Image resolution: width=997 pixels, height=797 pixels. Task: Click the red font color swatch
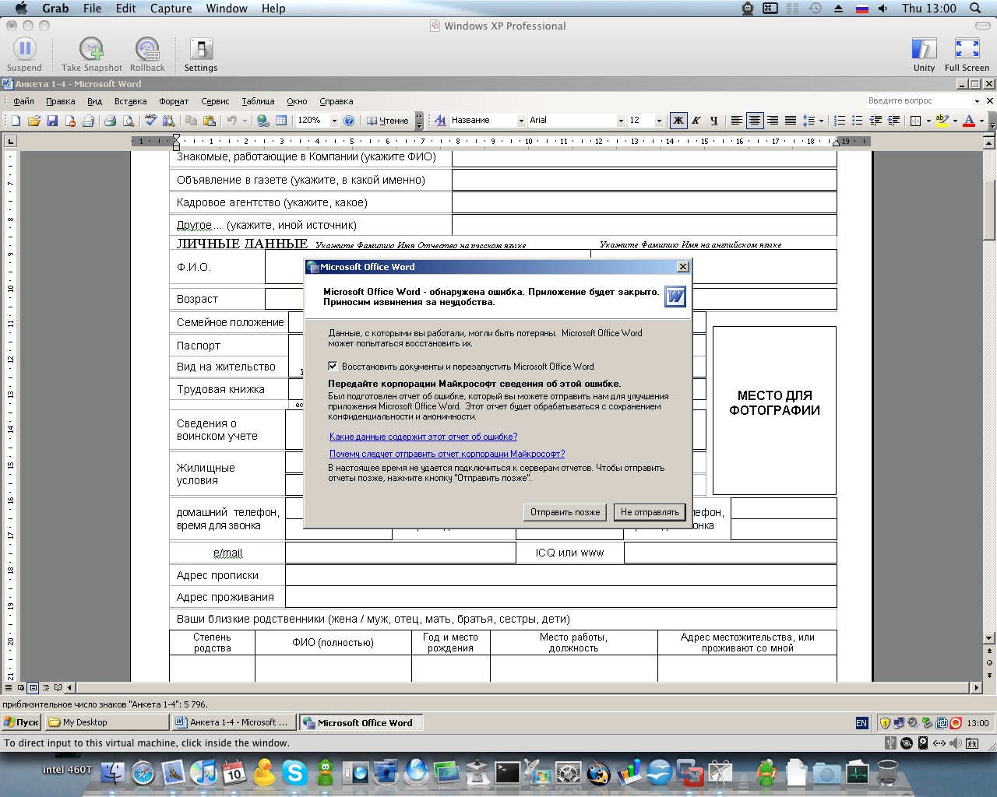(969, 121)
